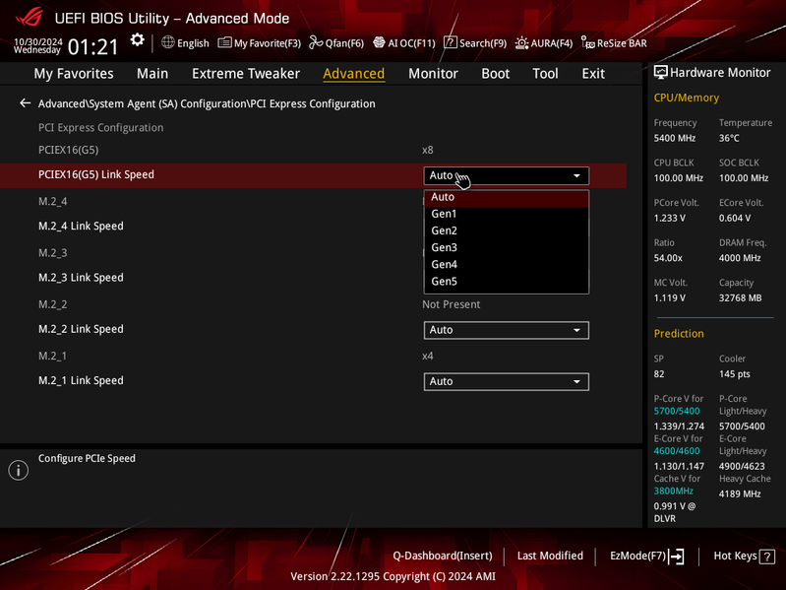Image resolution: width=786 pixels, height=590 pixels.
Task: Click the M.2_1 x4 status value
Action: tap(428, 357)
